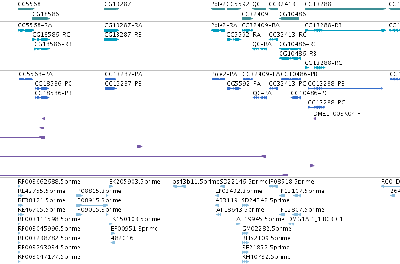
Task: Select the QC gene label
Action: pyautogui.click(x=256, y=4)
